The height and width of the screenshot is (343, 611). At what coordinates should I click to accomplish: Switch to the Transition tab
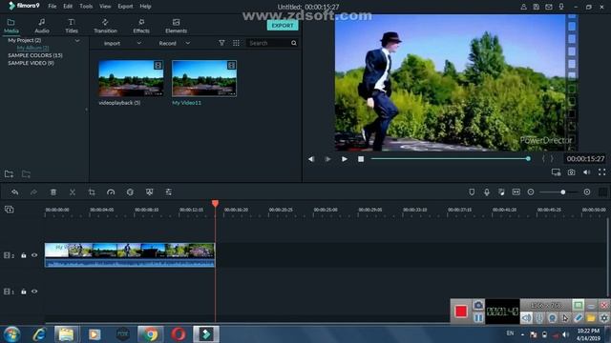(x=105, y=26)
